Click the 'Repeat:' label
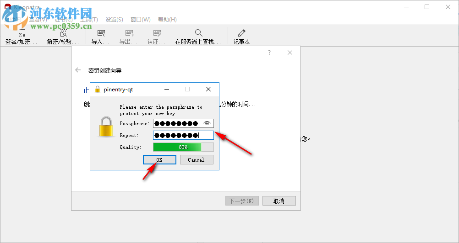This screenshot has height=243, width=459. (129, 136)
